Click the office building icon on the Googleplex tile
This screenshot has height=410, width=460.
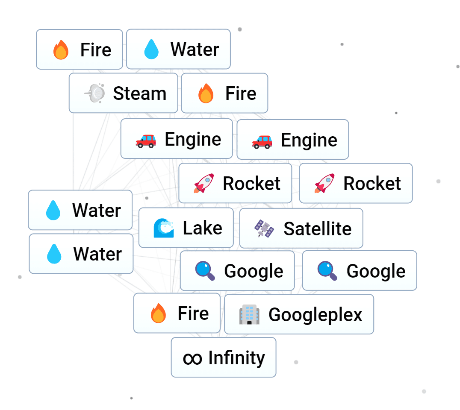(250, 314)
